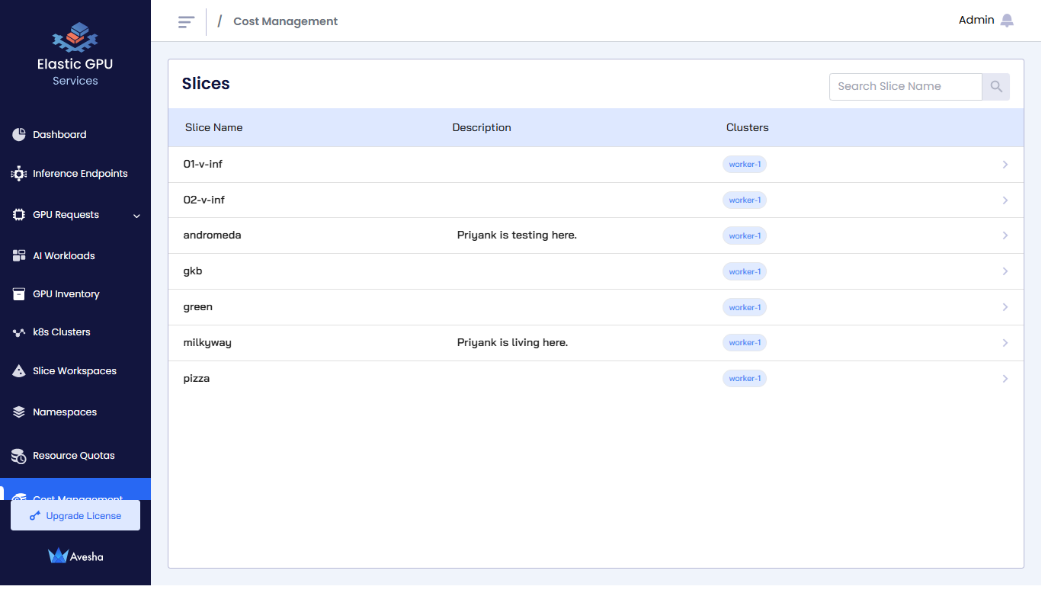Click the worker-1 tag in gkb row
Viewport: 1048px width, 596px height.
[745, 272]
